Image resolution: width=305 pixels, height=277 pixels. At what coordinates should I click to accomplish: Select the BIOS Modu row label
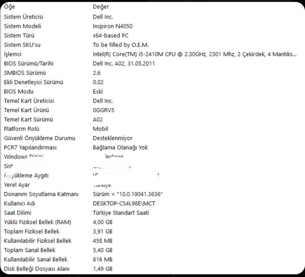coord(19,91)
